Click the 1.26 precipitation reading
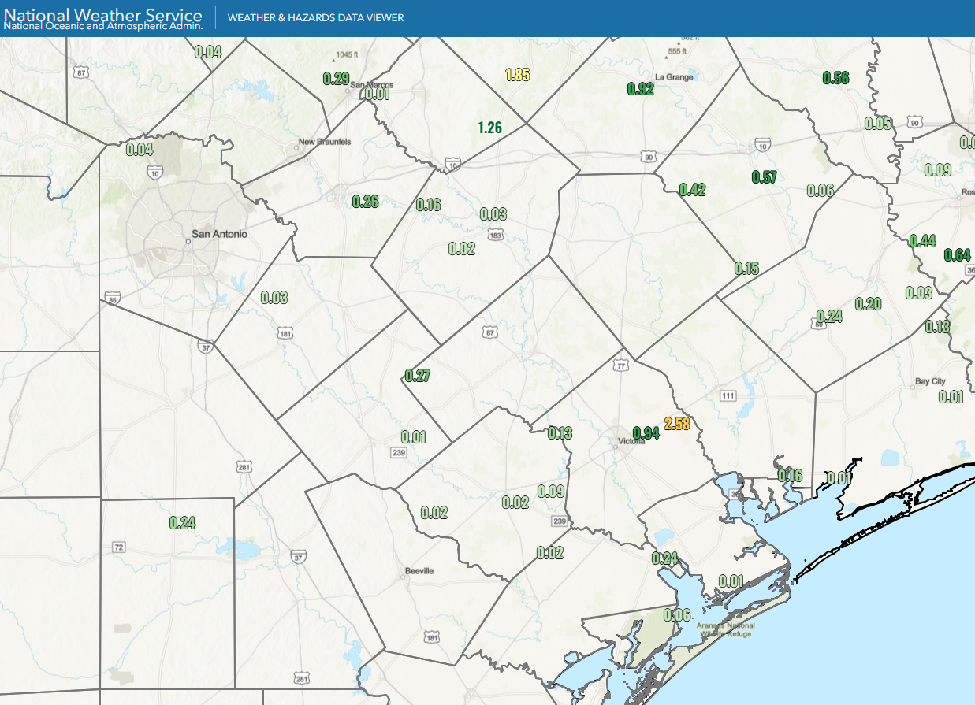Screen dimensions: 975x705 pos(489,127)
